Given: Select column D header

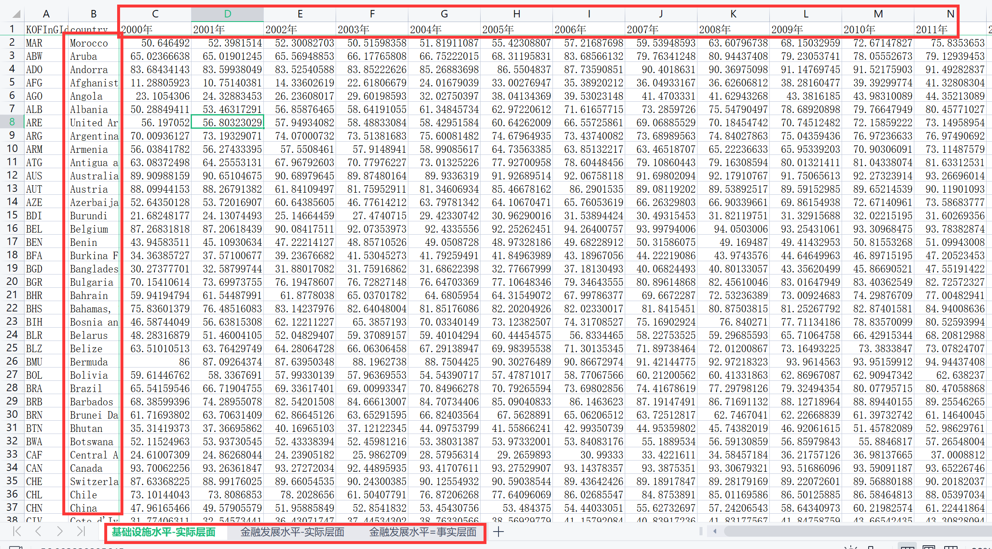Looking at the screenshot, I should (227, 14).
